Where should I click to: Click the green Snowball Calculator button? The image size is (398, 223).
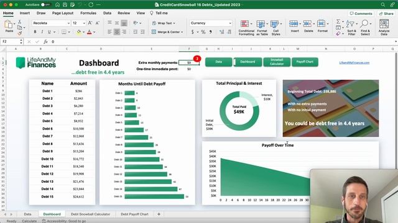click(x=277, y=62)
